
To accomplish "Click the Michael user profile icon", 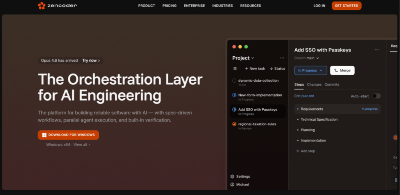I will pyautogui.click(x=232, y=184).
